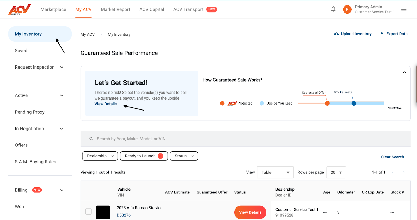This screenshot has width=417, height=220.
Task: Open Offers in the sidebar
Action: [21, 145]
